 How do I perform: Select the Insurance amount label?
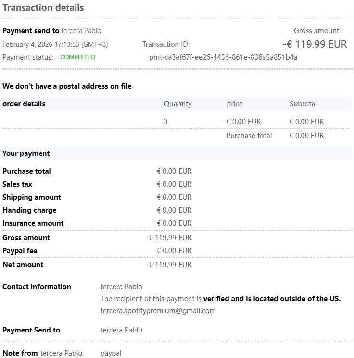pos(33,223)
